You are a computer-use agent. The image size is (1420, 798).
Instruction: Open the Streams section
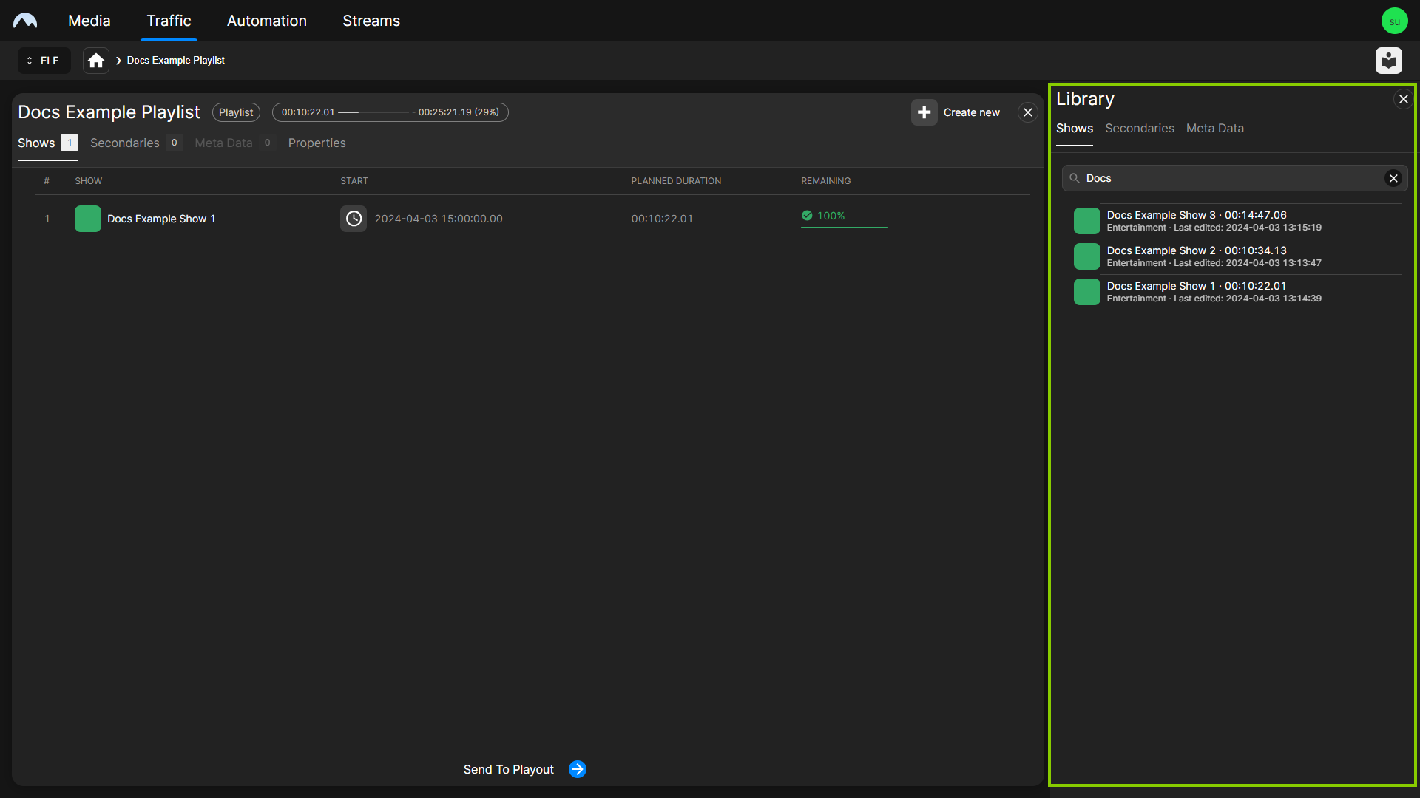(x=371, y=20)
